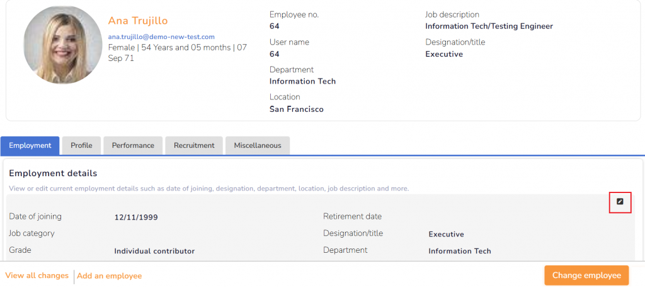Go to the Recruitment tab

tap(194, 145)
